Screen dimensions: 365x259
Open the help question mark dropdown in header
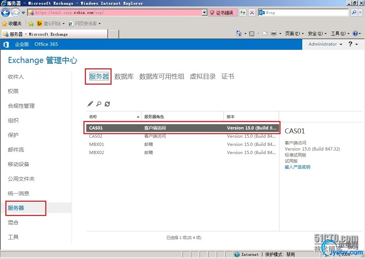click(x=353, y=44)
